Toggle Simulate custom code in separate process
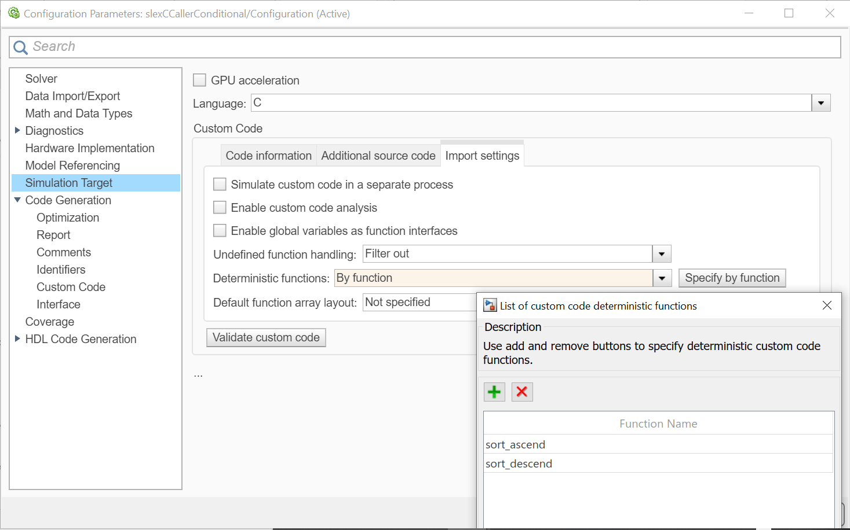 [x=220, y=185]
